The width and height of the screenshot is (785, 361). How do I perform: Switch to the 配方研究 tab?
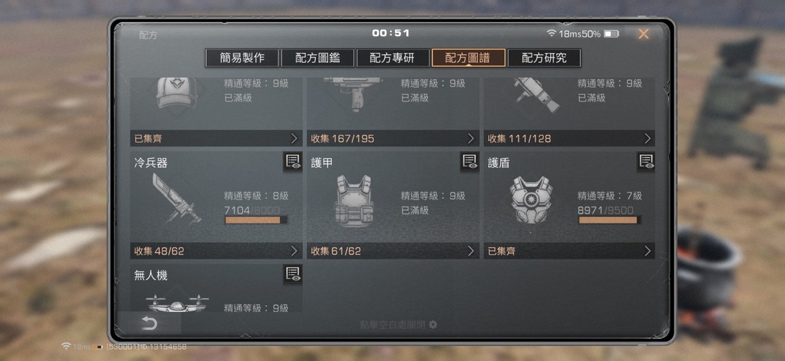544,58
